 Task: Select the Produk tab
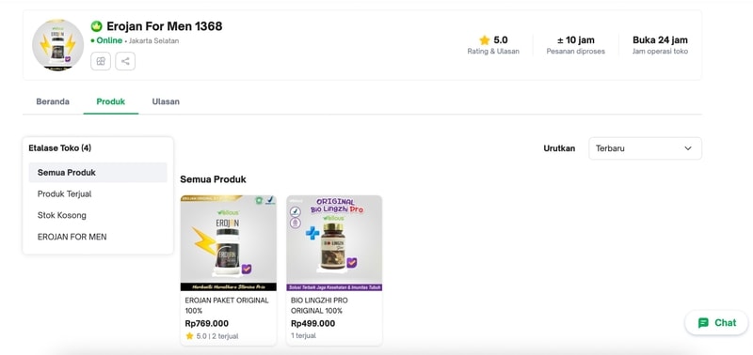tap(111, 101)
